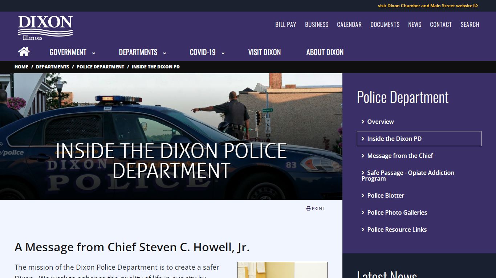496x278 pixels.
Task: Expand the Government menu arrow
Action: (93, 53)
